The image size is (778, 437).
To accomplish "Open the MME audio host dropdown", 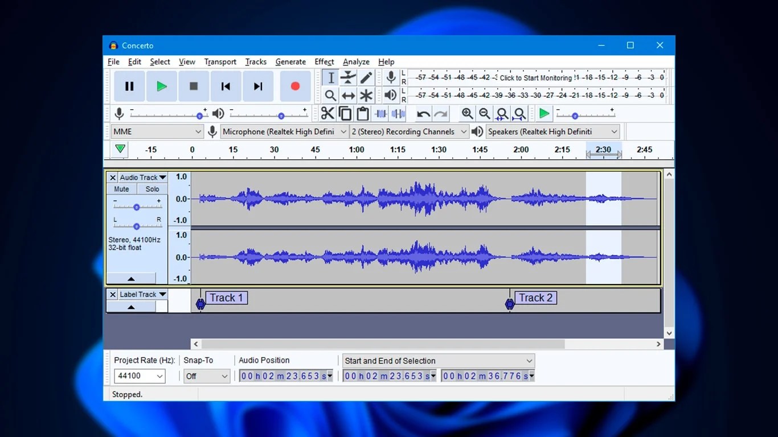I will 157,131.
